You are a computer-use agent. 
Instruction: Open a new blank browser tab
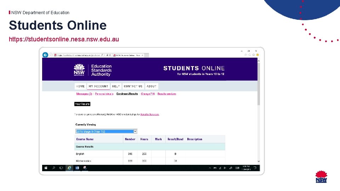point(147,55)
